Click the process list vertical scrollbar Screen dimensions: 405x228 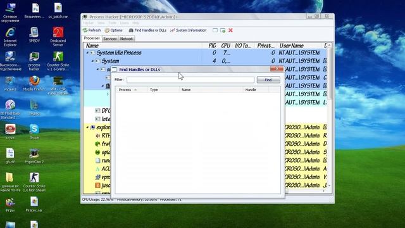(329, 73)
